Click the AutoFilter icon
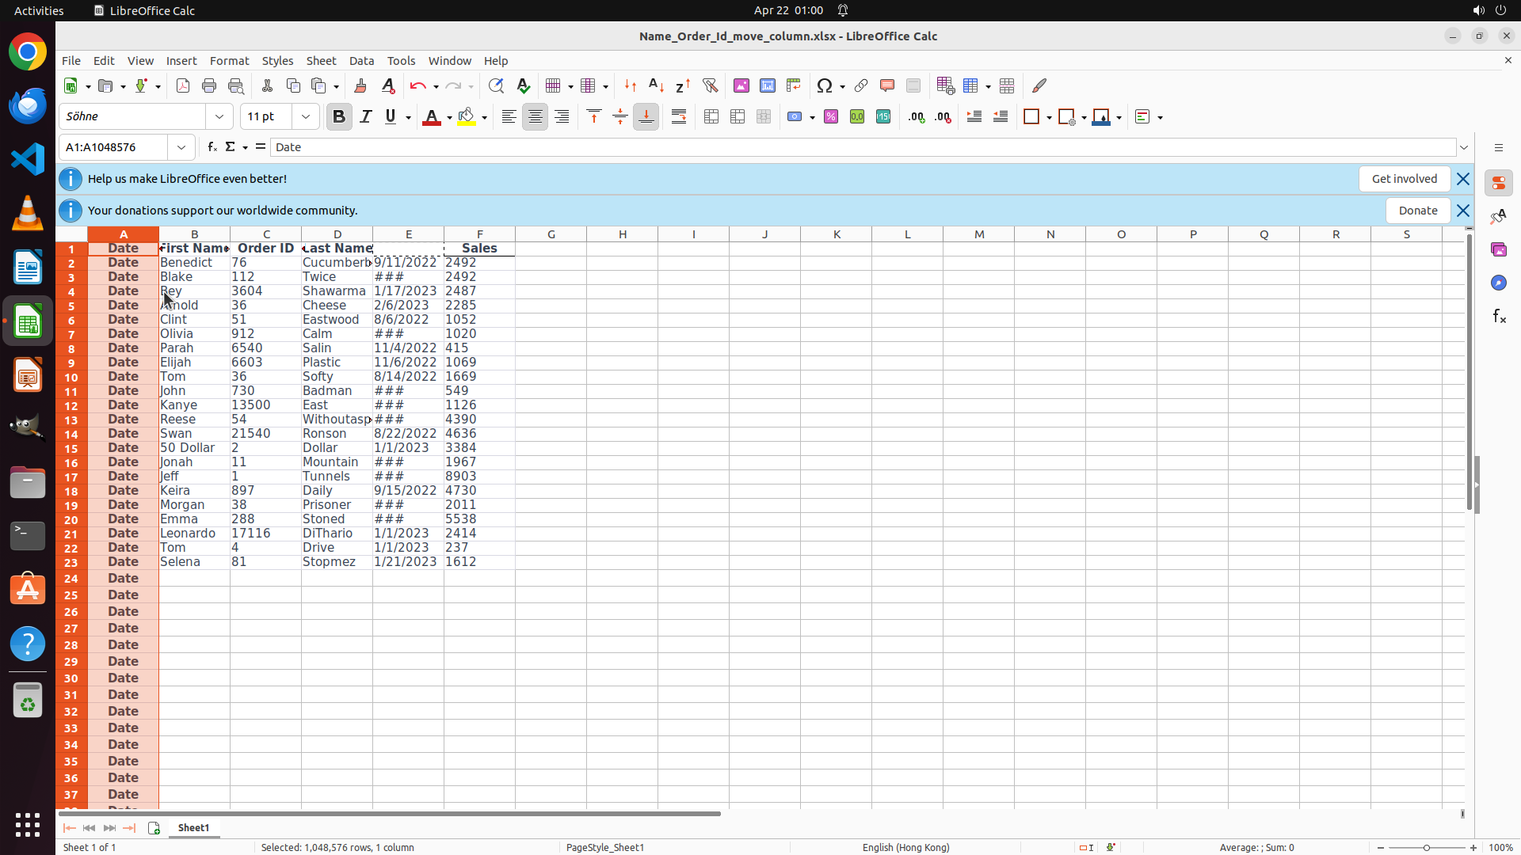This screenshot has width=1521, height=855. point(710,85)
